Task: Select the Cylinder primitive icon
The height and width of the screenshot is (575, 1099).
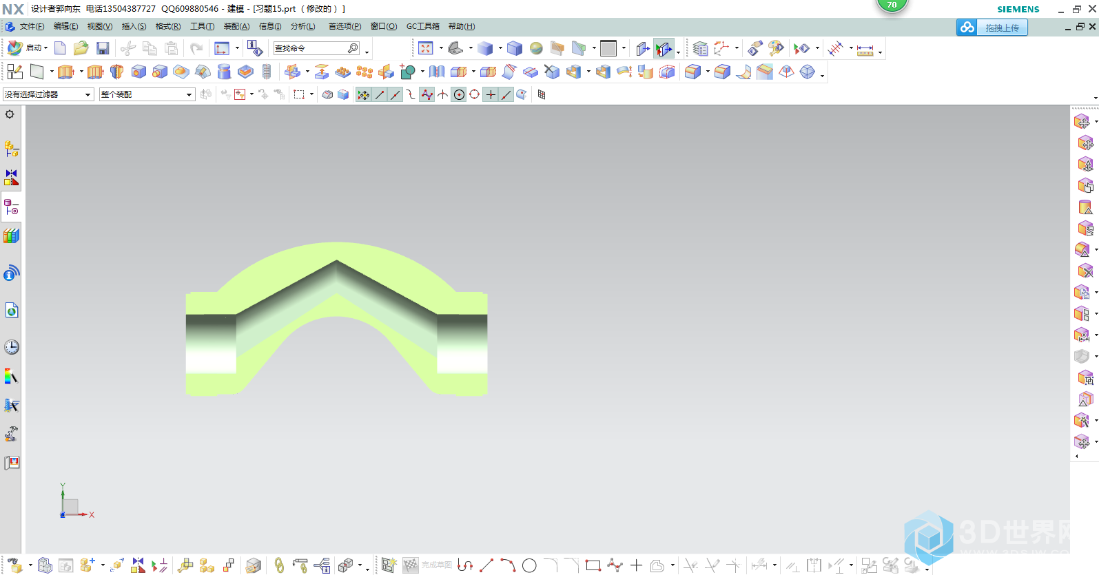Action: pyautogui.click(x=224, y=72)
